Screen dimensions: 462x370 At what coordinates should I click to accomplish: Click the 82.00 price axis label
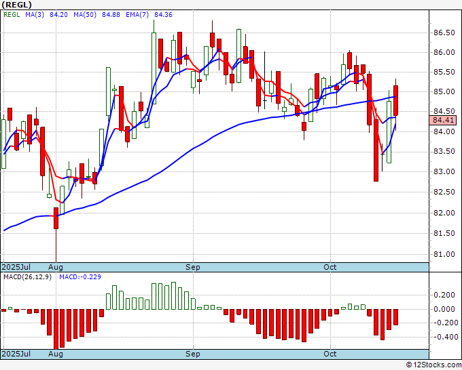[444, 213]
